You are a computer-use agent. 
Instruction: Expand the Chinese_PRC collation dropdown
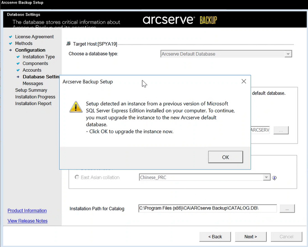pos(266,177)
